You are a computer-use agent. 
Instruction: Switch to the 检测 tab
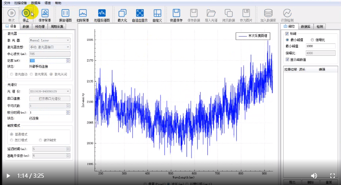pos(320,27)
